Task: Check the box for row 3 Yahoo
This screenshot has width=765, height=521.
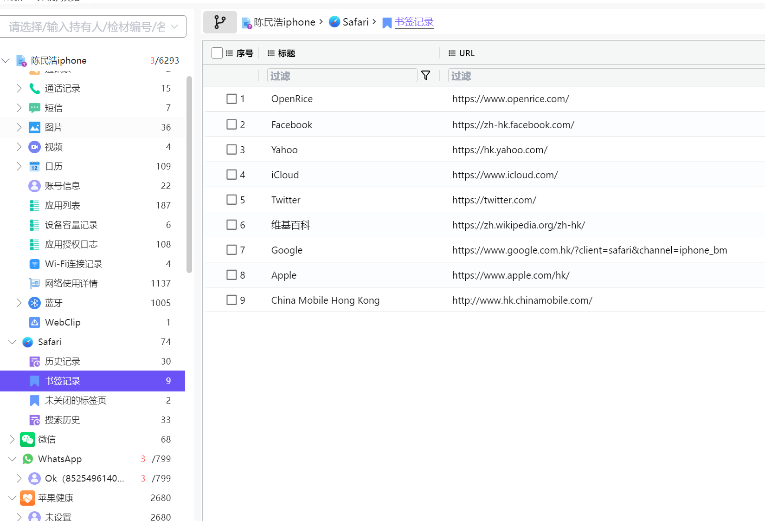Action: click(x=231, y=150)
